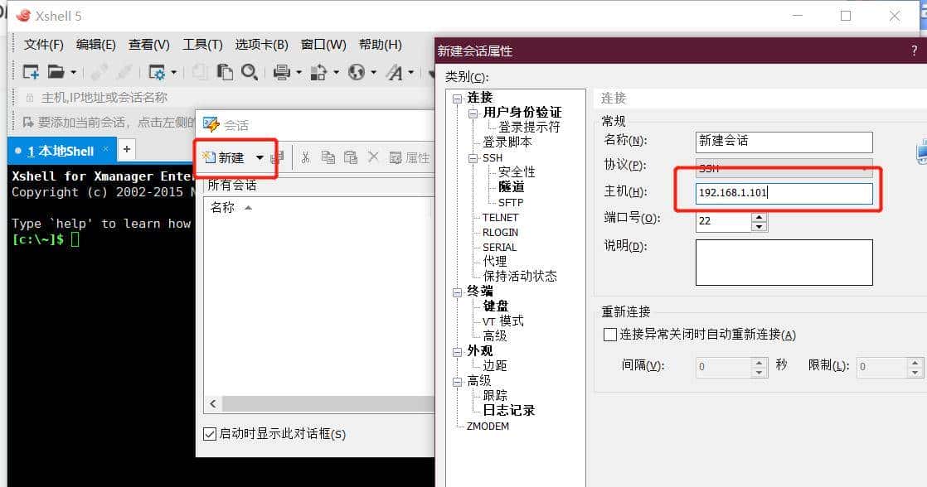Open the 编辑(E) menu
Screen dimensions: 927x487
pos(96,45)
